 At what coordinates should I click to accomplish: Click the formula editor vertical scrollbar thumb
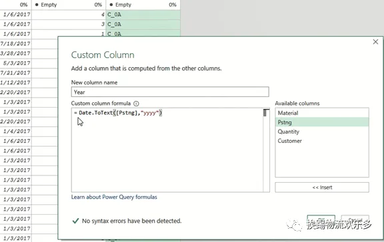[265, 112]
